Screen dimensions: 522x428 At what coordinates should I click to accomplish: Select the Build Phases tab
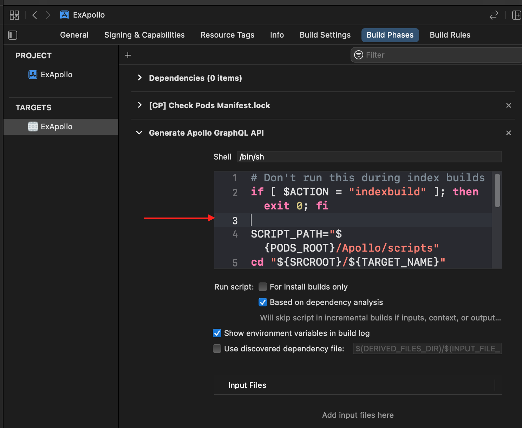(x=390, y=35)
